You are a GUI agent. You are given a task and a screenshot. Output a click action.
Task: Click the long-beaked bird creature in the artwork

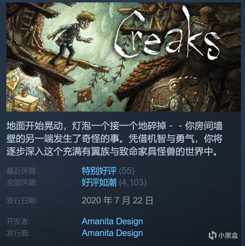(174, 94)
